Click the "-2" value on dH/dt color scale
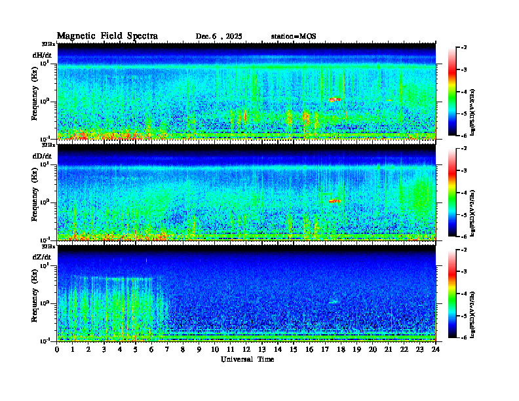Screen dimensions: 519x401 465,48
